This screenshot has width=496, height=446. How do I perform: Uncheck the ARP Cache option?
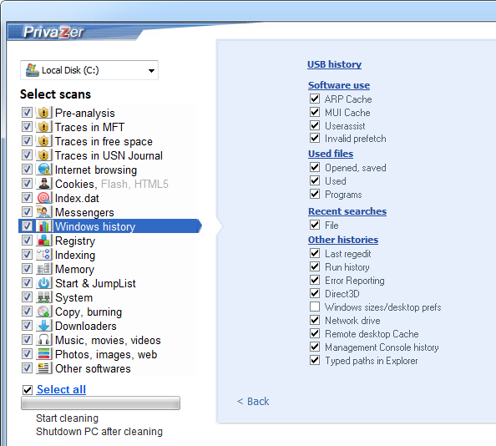tap(315, 99)
